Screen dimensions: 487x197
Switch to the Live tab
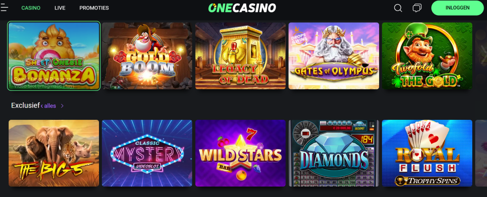[x=60, y=8]
